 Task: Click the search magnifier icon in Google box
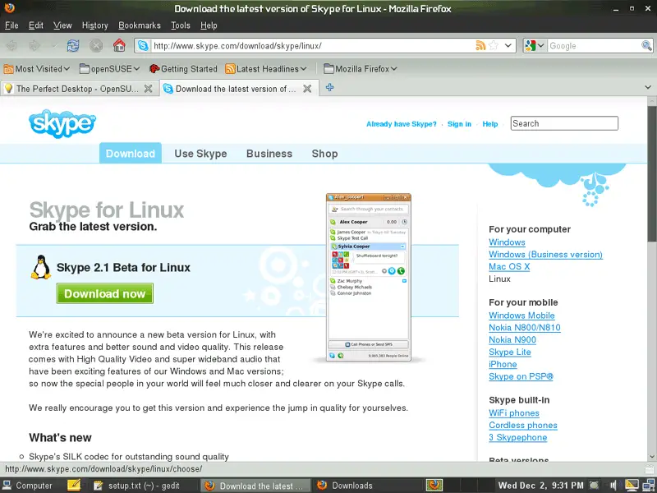[x=646, y=45]
